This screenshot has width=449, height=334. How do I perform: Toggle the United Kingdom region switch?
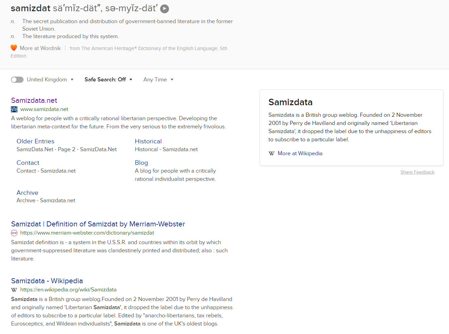point(17,80)
